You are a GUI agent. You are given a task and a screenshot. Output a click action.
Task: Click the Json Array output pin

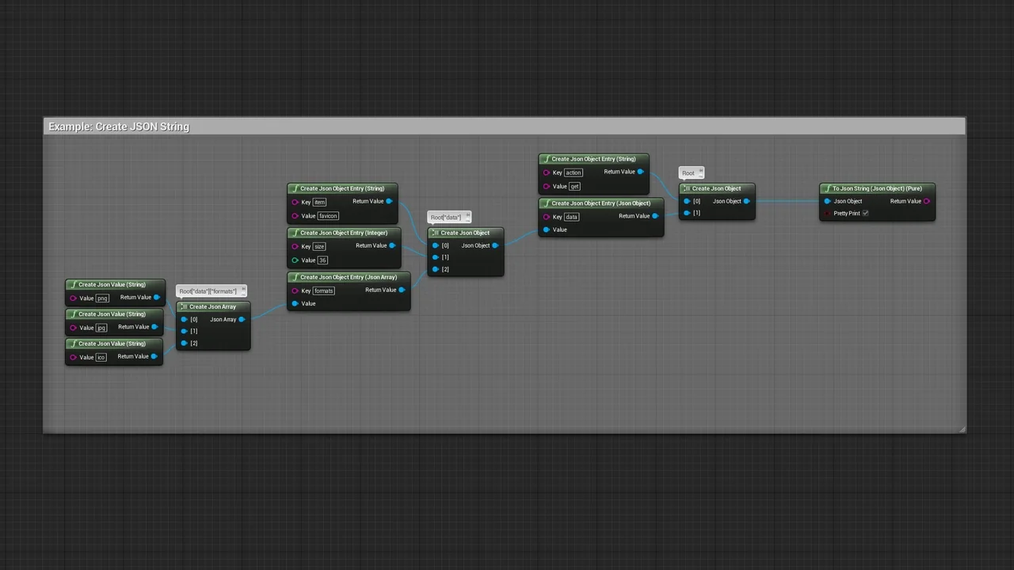tap(242, 319)
